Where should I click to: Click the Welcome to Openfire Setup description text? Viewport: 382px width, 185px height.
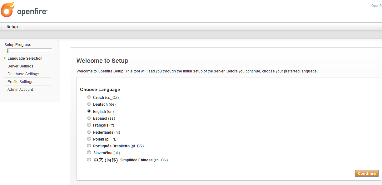[197, 71]
